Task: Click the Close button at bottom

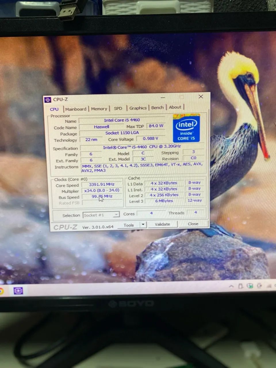Action: [x=193, y=224]
